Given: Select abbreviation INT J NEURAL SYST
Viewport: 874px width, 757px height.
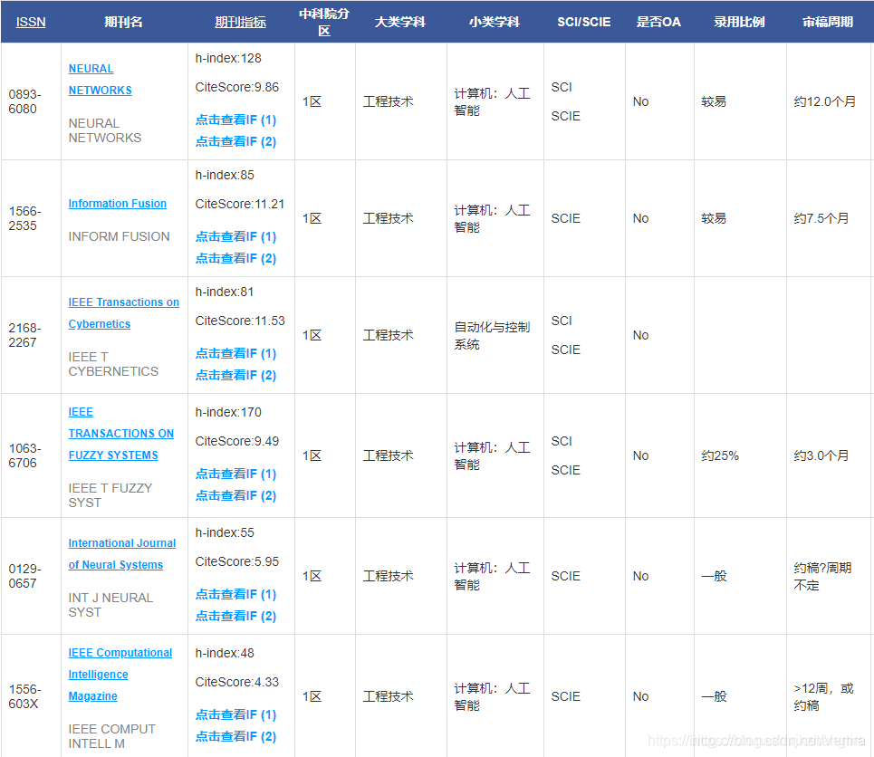Looking at the screenshot, I should tap(110, 605).
